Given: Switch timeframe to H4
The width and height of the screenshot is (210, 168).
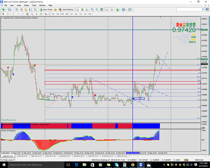Looking at the screenshot, I should [x=76, y=14].
